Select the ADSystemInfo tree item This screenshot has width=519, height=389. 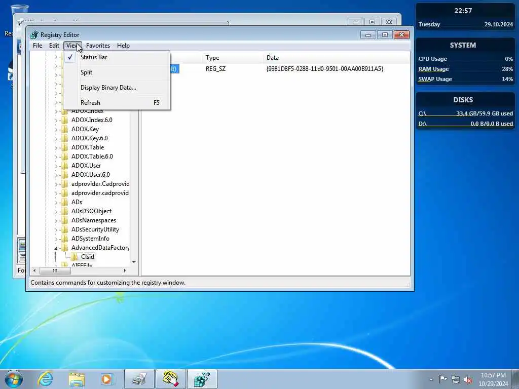point(90,239)
